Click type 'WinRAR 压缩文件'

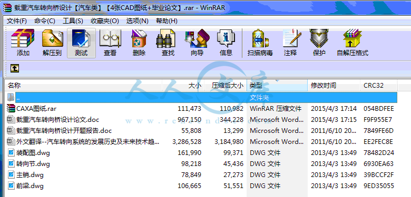point(276,108)
